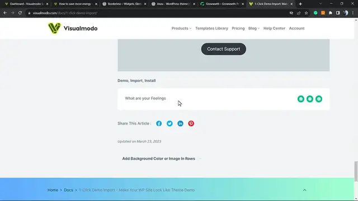This screenshot has width=358, height=201.
Task: Open Add Background Color or Image In Rows
Action: 159,159
